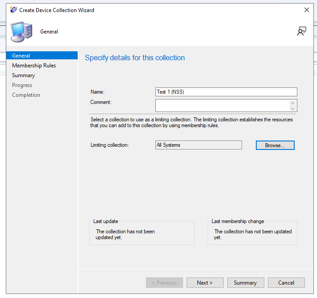
Task: Click the Limiting collection field showing All Systems
Action: pyautogui.click(x=198, y=145)
